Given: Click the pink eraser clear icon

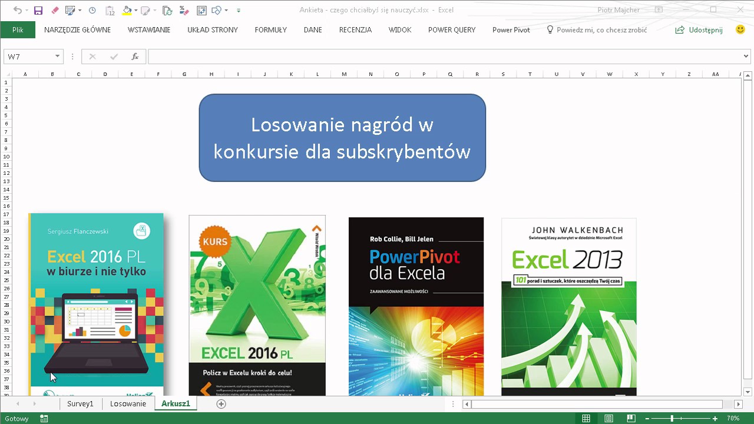Looking at the screenshot, I should coord(55,11).
